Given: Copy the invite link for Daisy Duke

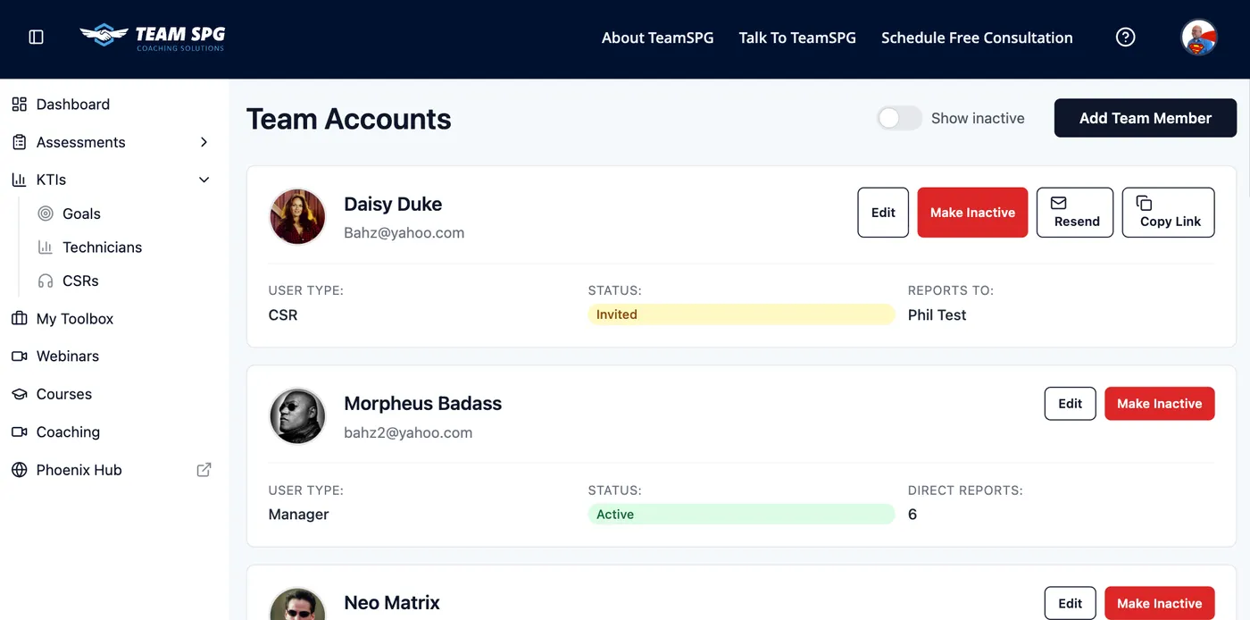Looking at the screenshot, I should [x=1169, y=213].
